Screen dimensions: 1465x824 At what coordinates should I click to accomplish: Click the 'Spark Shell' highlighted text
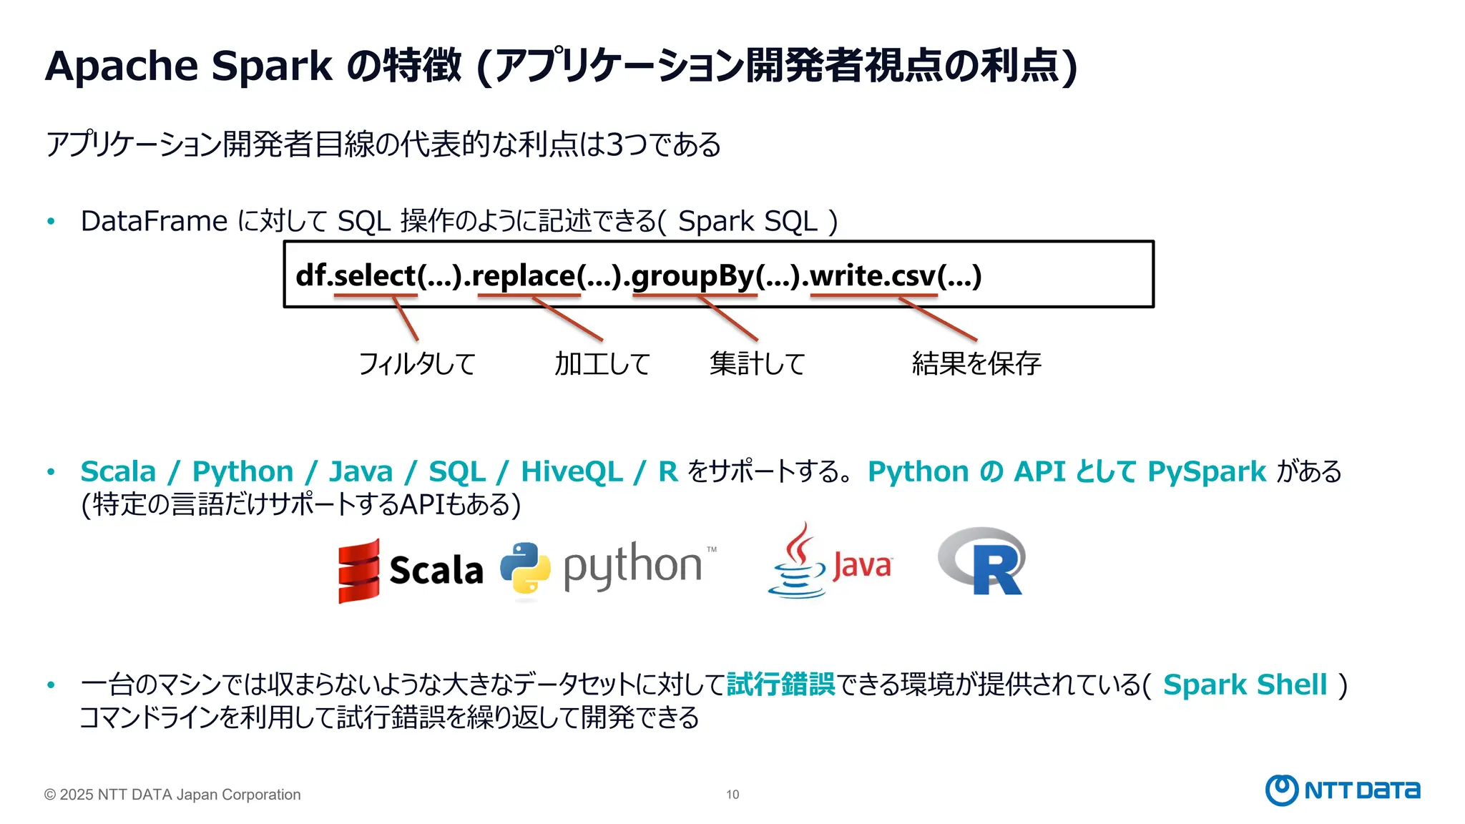(x=1245, y=685)
